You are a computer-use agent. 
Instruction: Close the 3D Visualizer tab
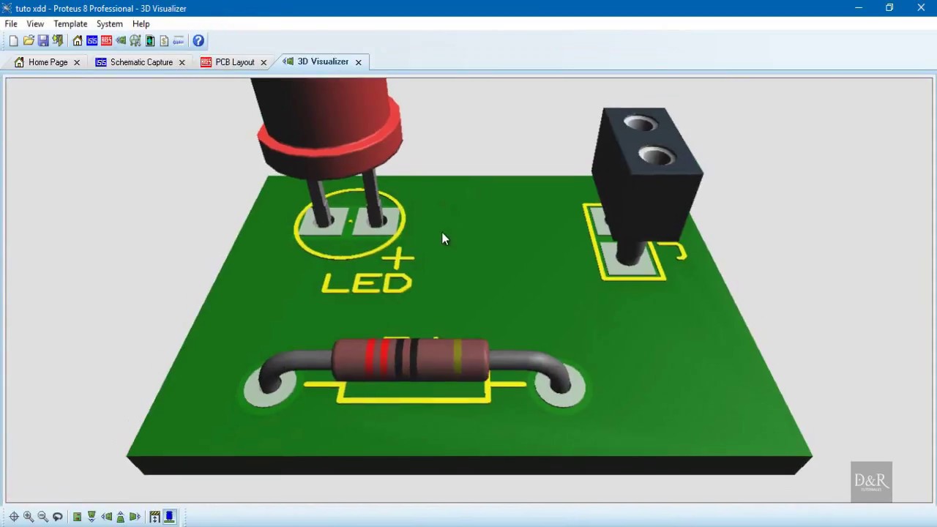pos(358,62)
